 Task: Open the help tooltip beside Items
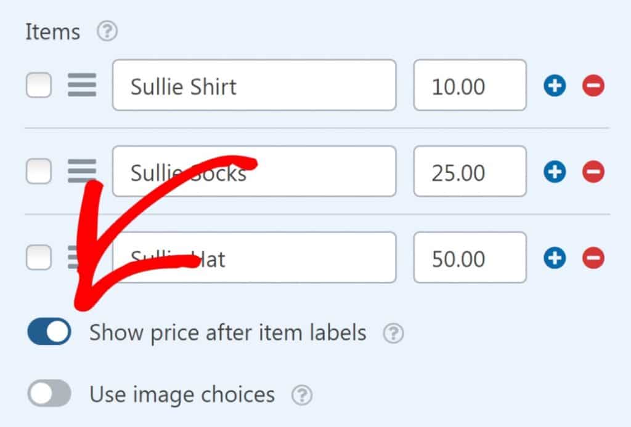107,31
